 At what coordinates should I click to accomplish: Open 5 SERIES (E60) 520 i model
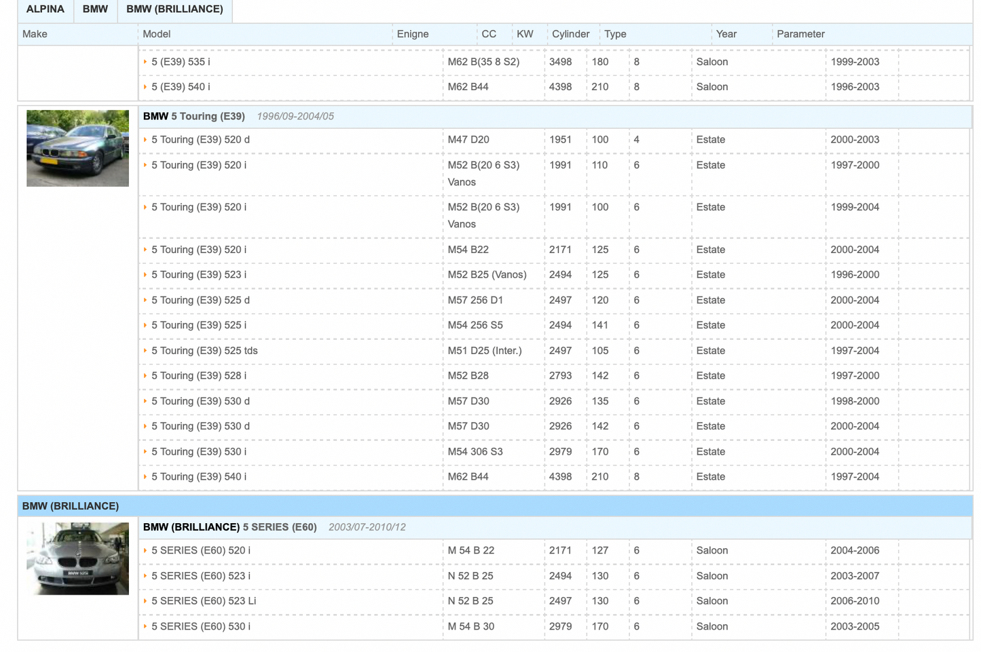click(201, 550)
